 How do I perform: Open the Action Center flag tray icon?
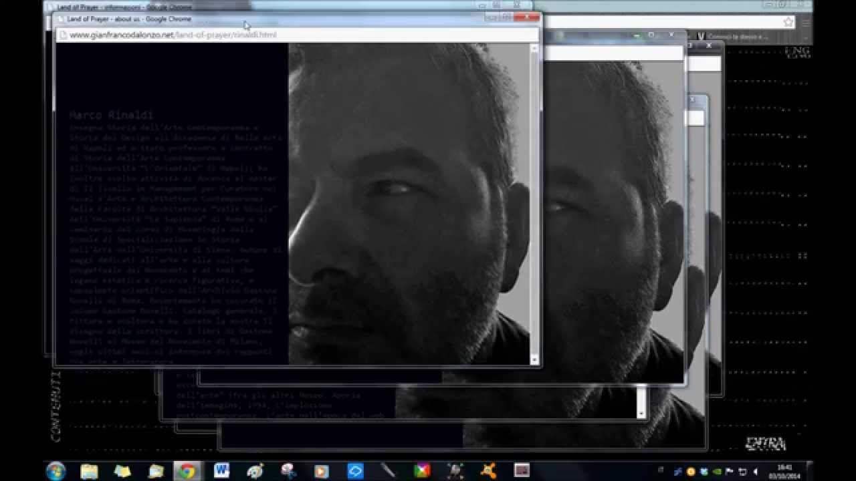[730, 472]
